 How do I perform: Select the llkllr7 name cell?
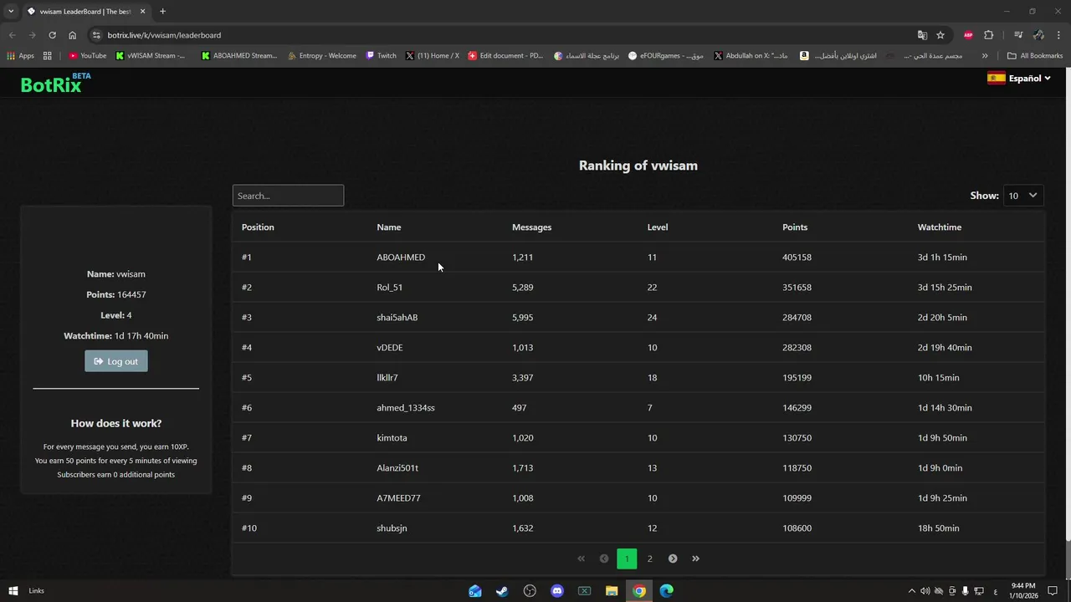pyautogui.click(x=387, y=378)
